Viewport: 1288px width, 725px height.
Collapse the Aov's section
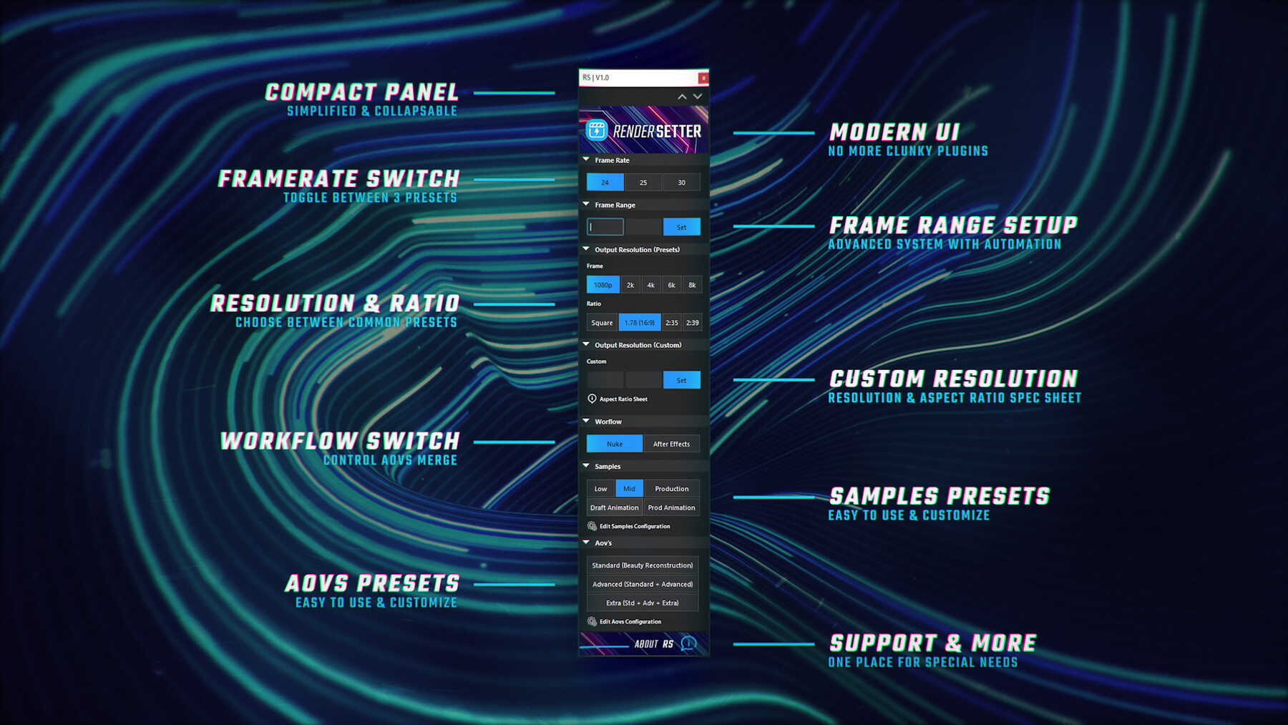(586, 542)
